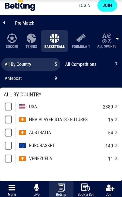This screenshot has height=197, width=122.
Task: Go back with Pre-Match arrow
Action: (x=4, y=23)
